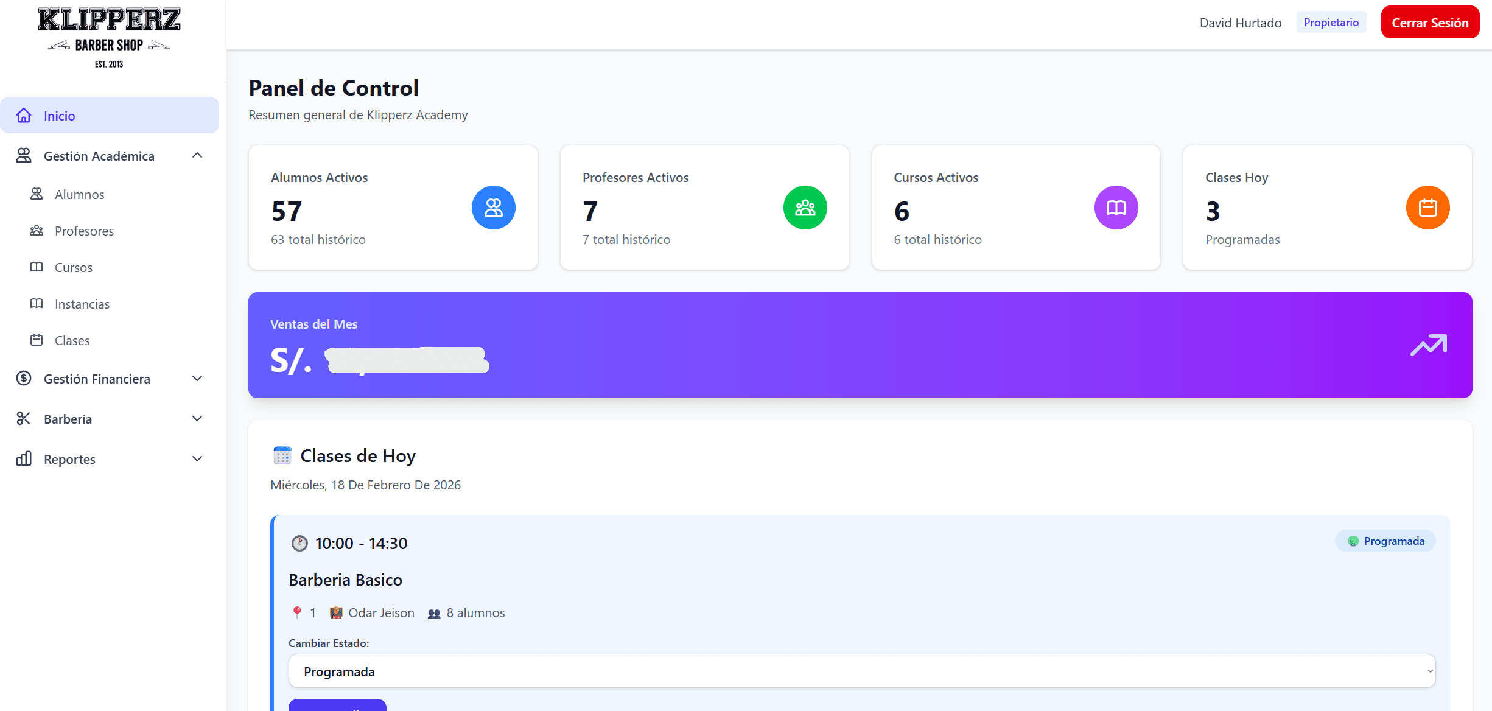Click the Gestión Académica people icon
The height and width of the screenshot is (711, 1492).
24,156
